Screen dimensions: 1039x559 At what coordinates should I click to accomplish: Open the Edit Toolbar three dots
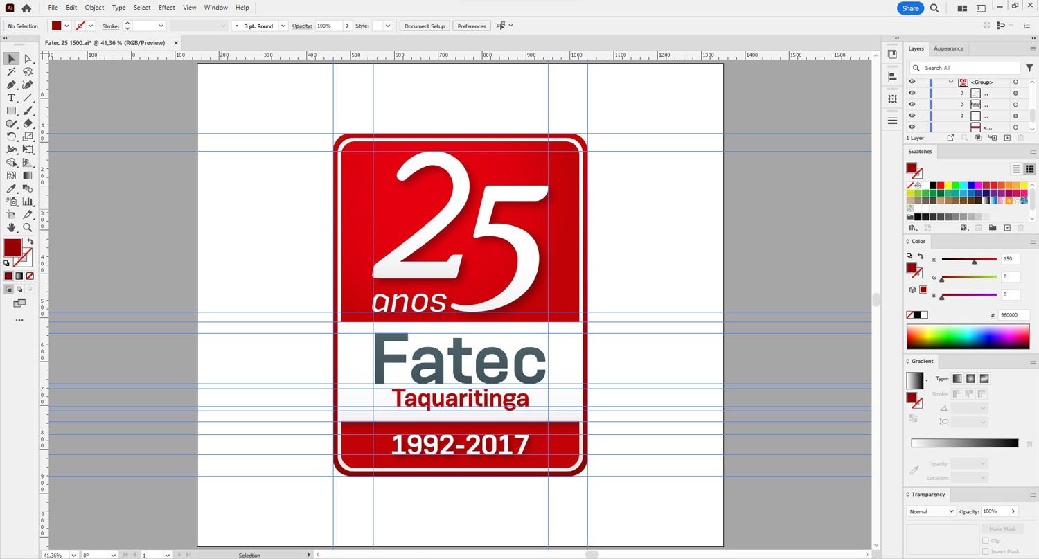tap(19, 320)
